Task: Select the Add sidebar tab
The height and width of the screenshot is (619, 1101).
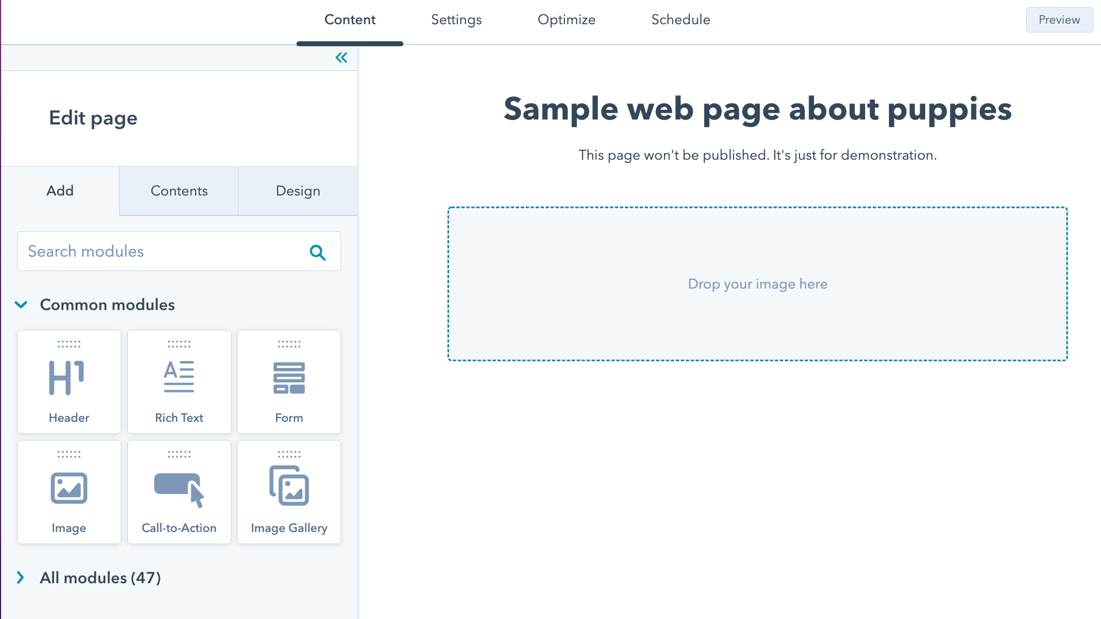Action: pos(60,191)
